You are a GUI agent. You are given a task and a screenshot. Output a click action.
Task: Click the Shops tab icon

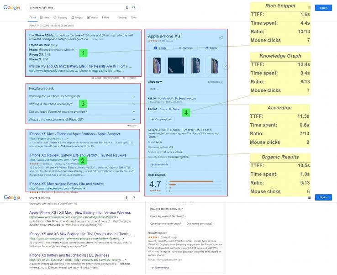[x=206, y=48]
